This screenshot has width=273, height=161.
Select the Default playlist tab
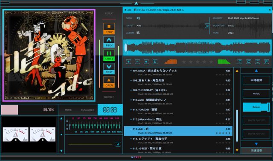[256, 107]
